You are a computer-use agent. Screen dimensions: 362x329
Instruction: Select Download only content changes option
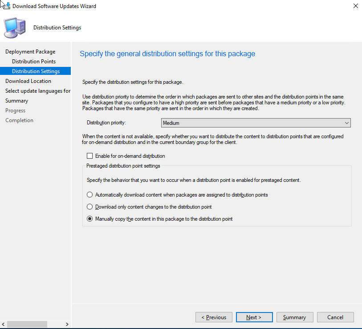click(90, 207)
